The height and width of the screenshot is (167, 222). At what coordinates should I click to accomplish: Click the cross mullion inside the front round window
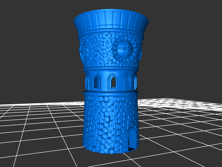[x=125, y=50]
